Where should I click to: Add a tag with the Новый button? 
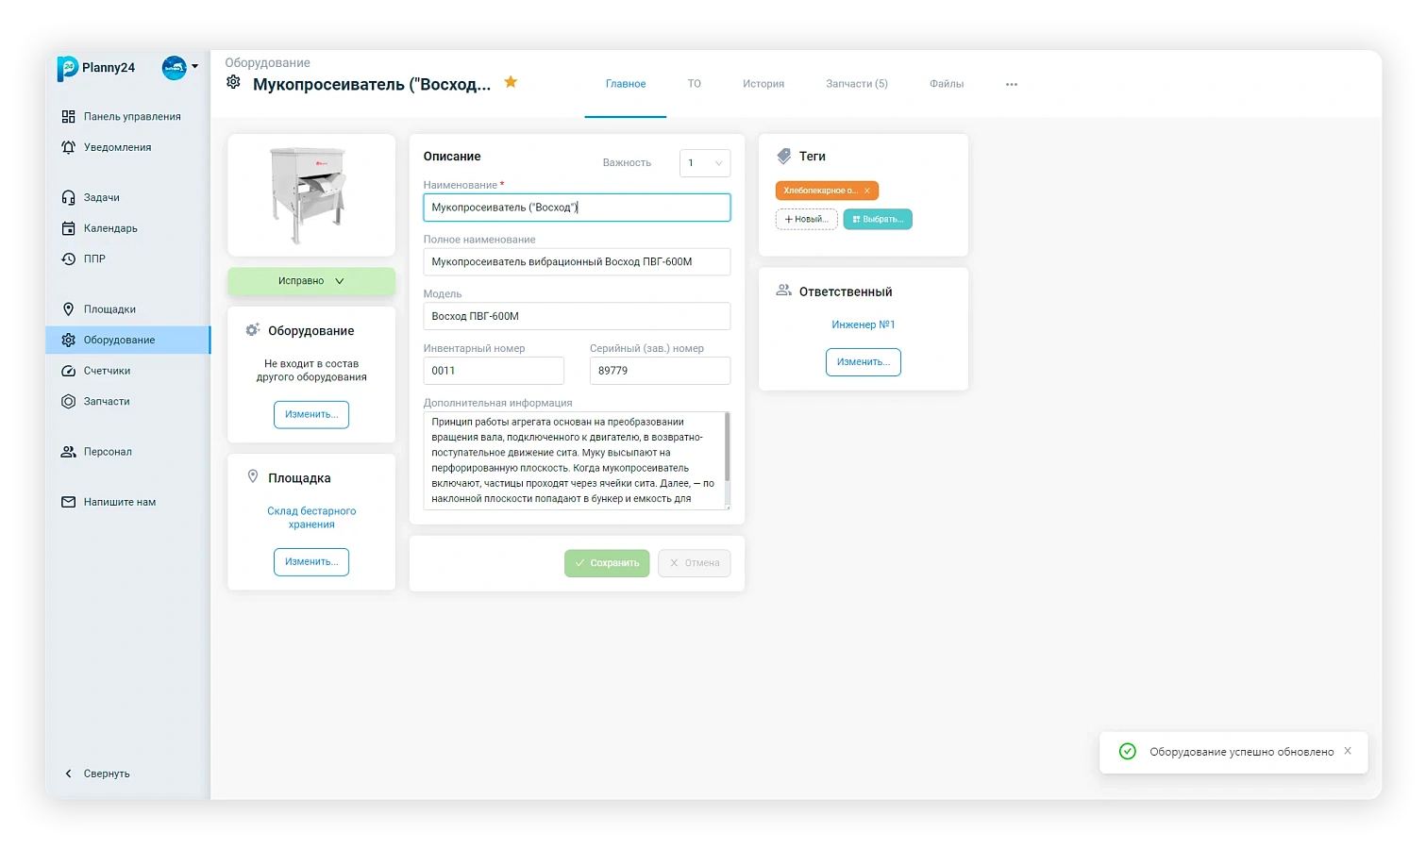[806, 220]
